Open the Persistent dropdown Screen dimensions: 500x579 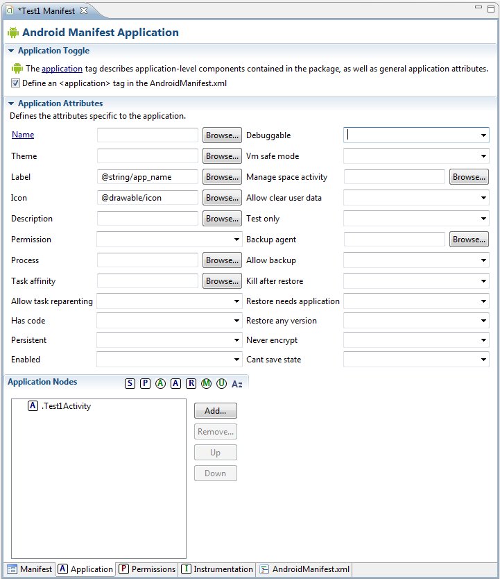(x=236, y=339)
